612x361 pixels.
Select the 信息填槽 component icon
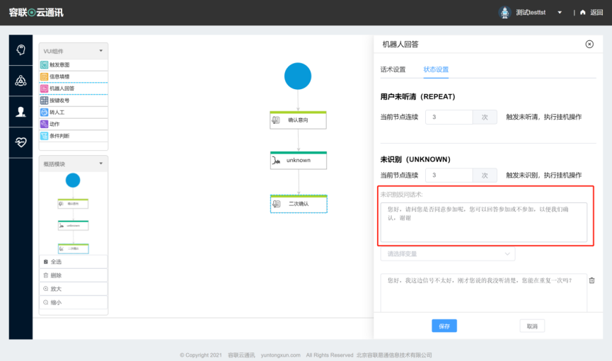[x=44, y=76]
